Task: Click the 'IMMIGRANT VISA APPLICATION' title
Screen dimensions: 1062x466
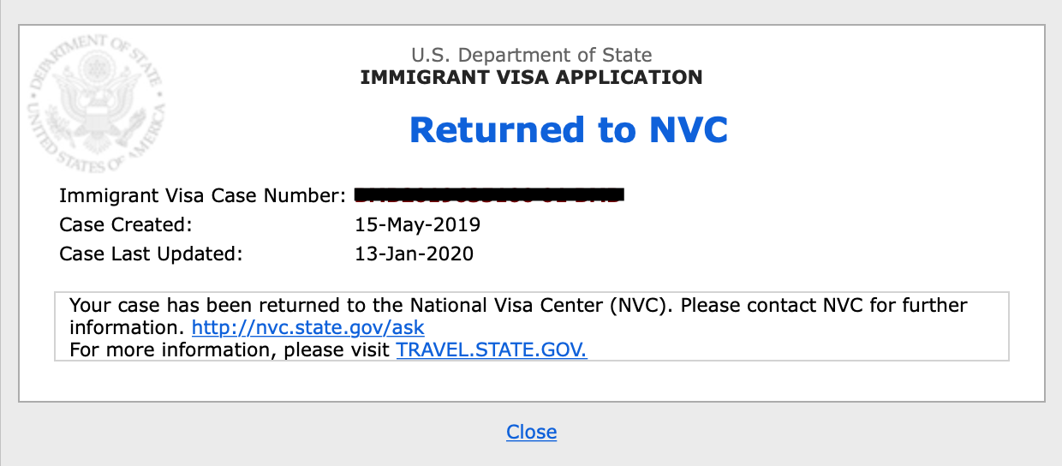Action: [x=531, y=78]
